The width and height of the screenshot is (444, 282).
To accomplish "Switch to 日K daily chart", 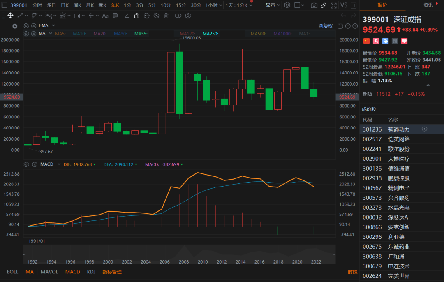I will point(65,5).
